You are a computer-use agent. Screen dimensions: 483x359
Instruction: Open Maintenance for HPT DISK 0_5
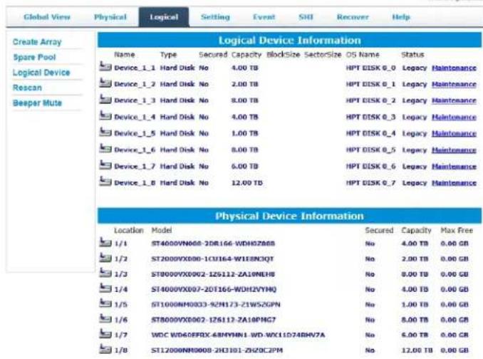(454, 150)
